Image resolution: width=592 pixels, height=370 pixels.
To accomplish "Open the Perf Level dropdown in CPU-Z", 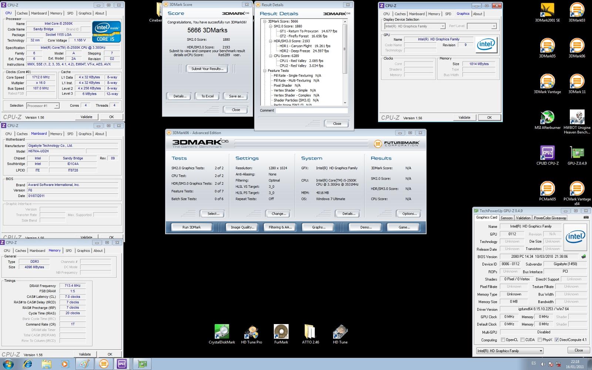I will tap(482, 26).
